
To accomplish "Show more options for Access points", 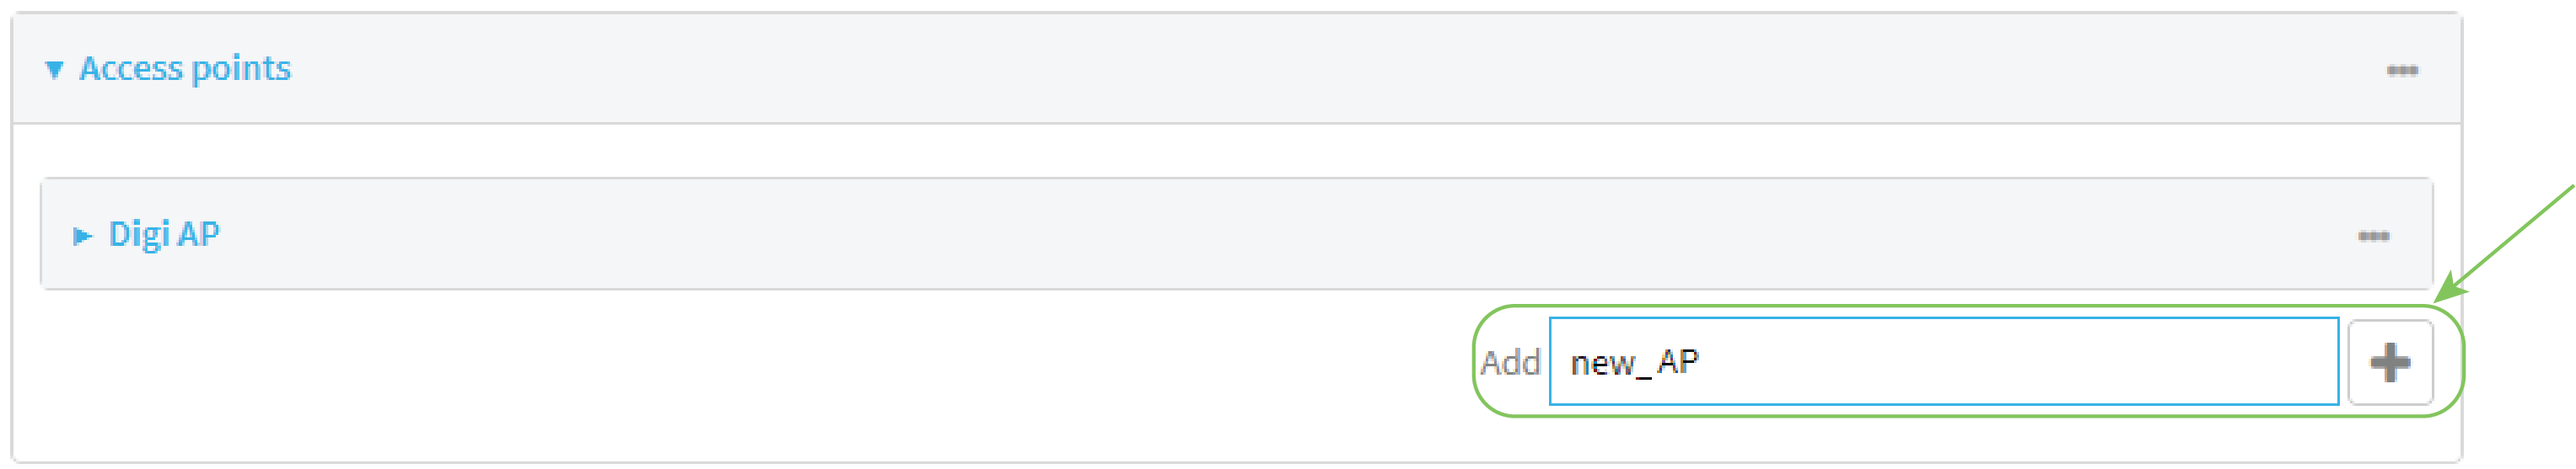I will (x=2401, y=71).
